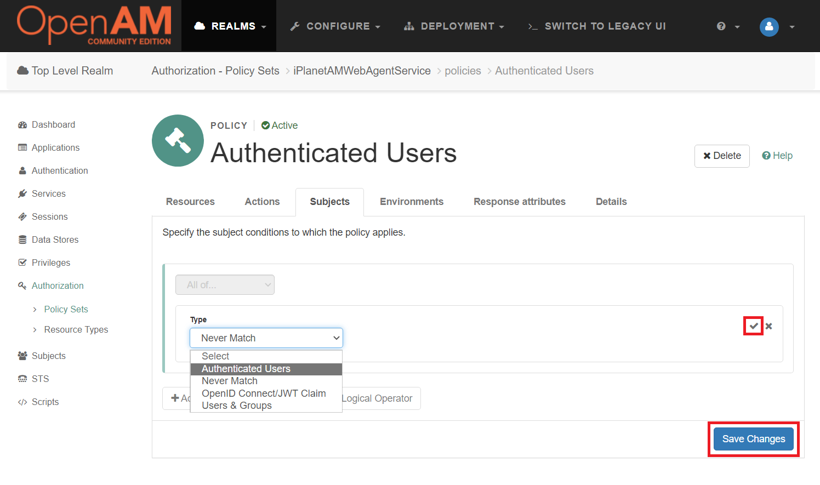Confirm subject condition with checkmark icon
This screenshot has width=820, height=485.
point(754,326)
